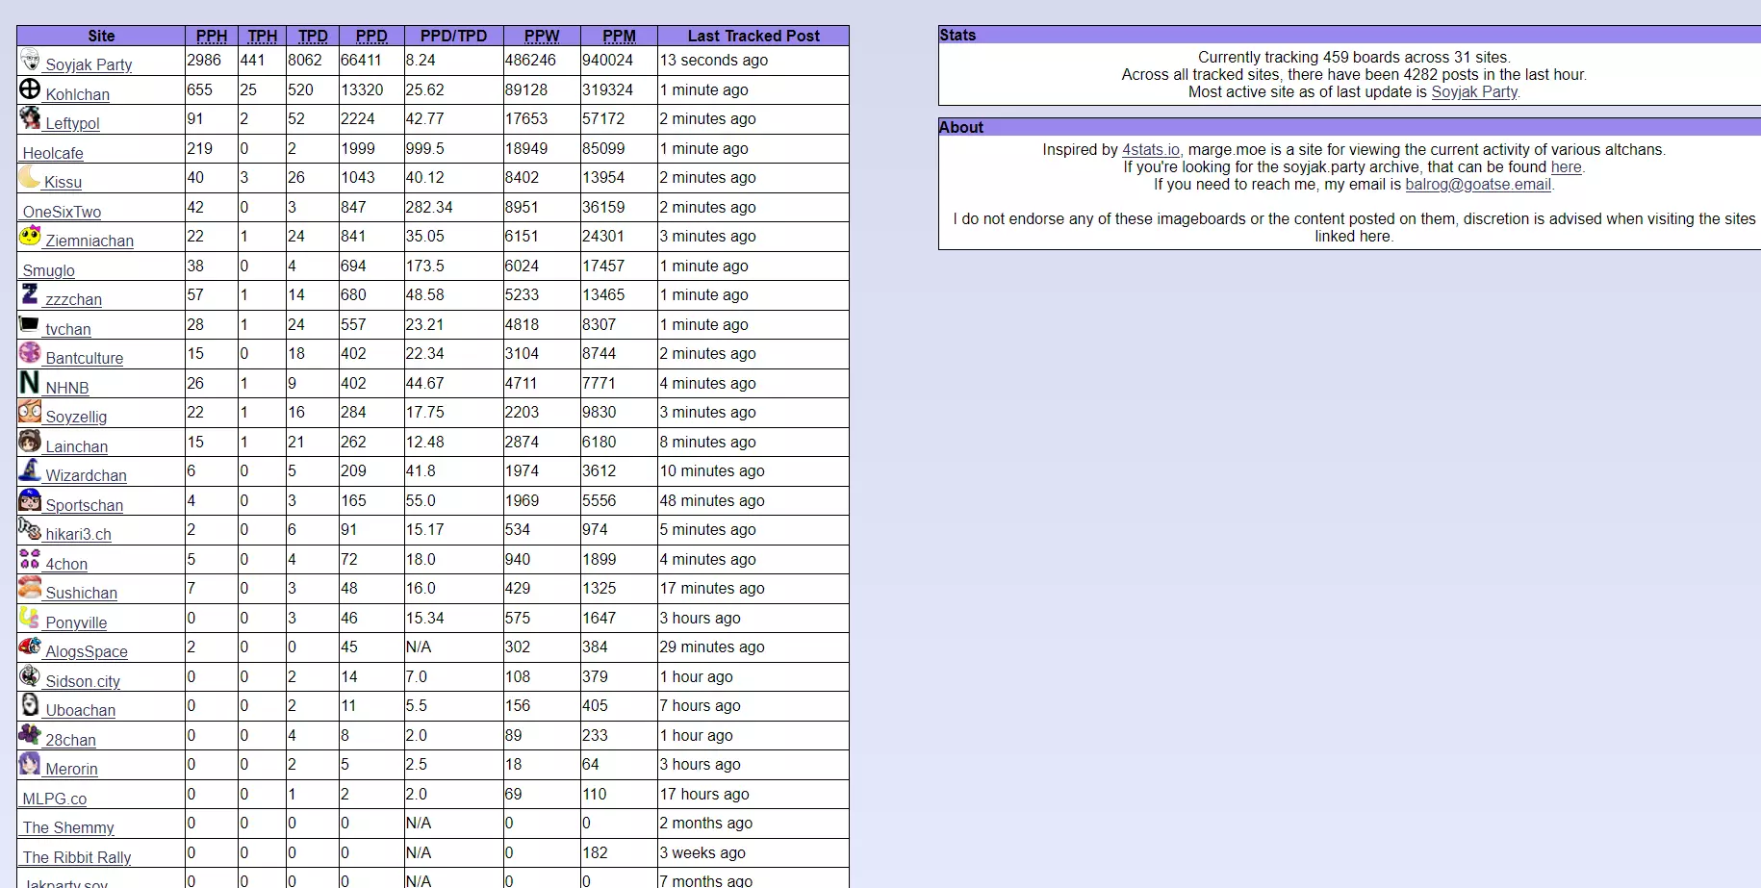
Task: Click the tvchan flag icon
Action: pyautogui.click(x=30, y=324)
